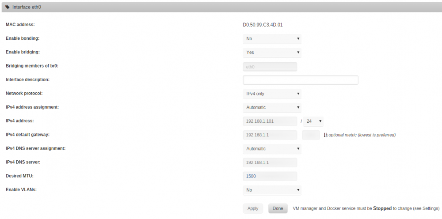
Task: Open the Enable bonding dropdown
Action: click(272, 39)
